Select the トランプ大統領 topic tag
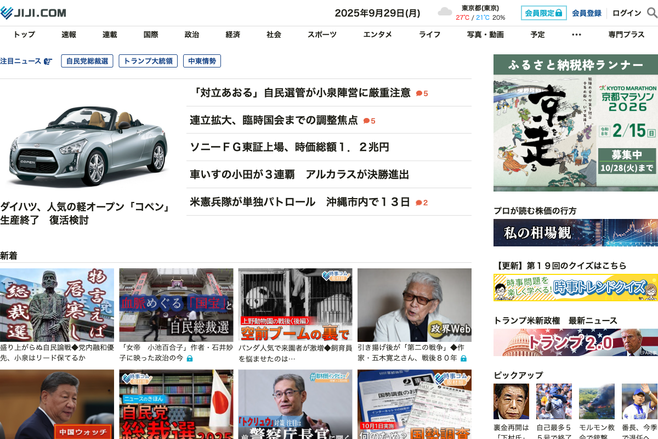 tap(148, 61)
